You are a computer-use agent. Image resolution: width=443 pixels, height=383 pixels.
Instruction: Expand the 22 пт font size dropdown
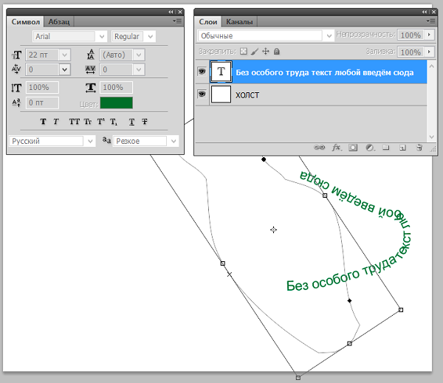(64, 55)
